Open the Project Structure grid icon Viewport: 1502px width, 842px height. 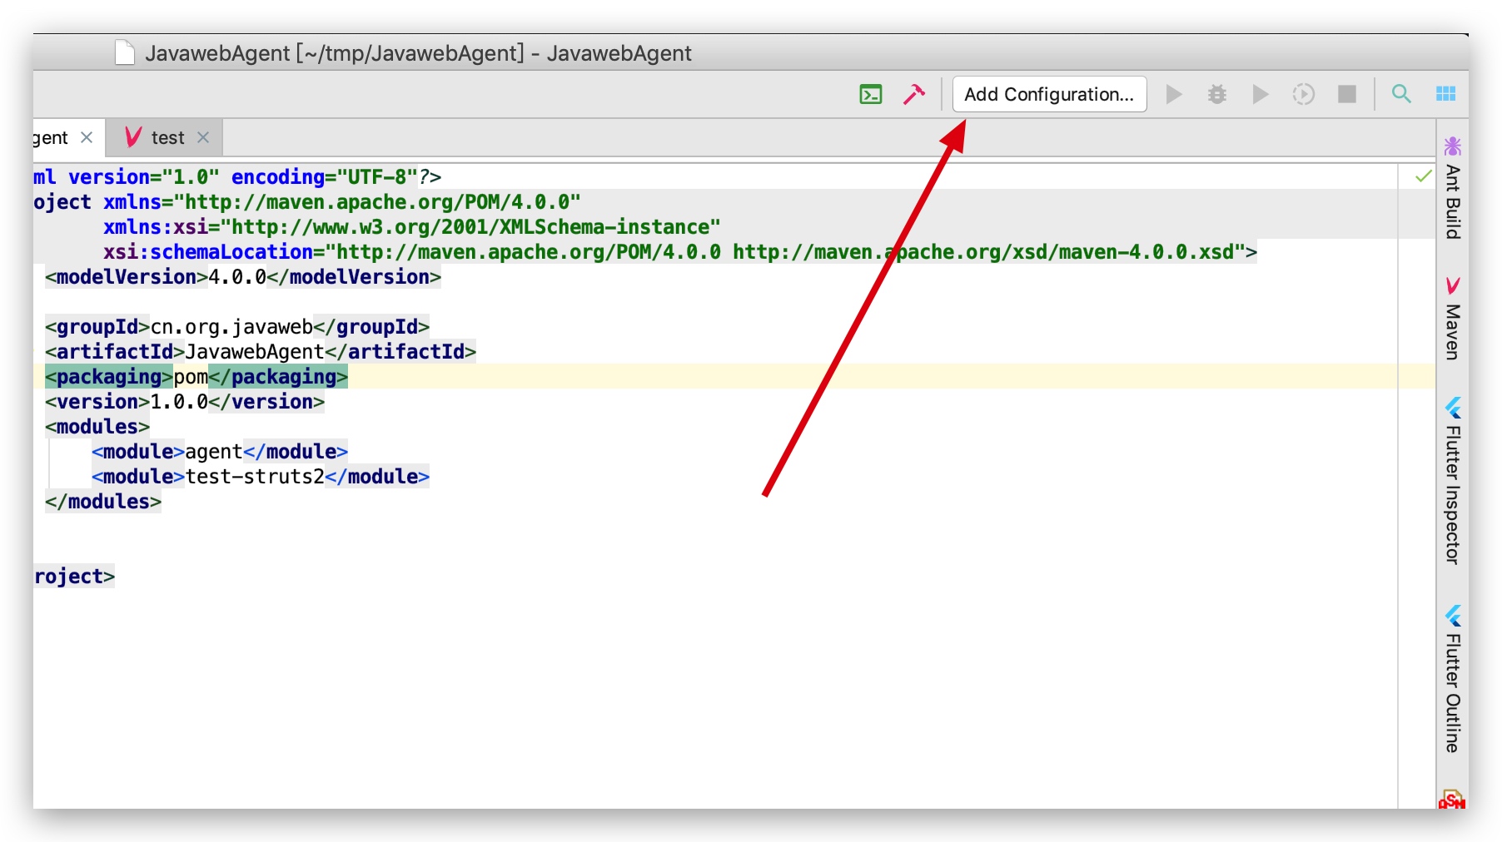1445,94
